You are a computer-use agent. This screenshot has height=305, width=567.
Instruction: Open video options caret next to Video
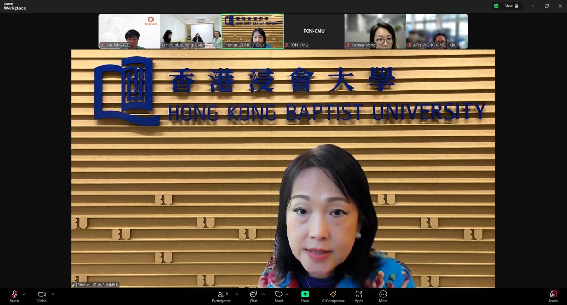pos(52,294)
